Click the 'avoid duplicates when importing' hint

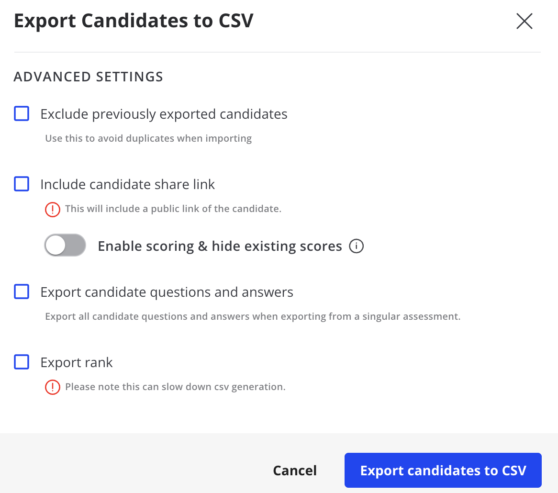tap(148, 138)
